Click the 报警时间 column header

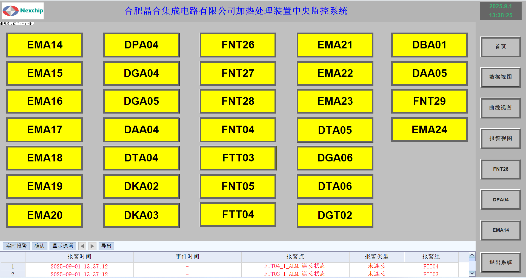(x=79, y=257)
